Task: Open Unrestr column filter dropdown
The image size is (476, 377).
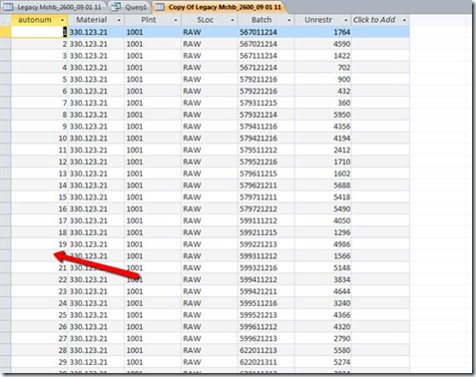Action: [346, 20]
